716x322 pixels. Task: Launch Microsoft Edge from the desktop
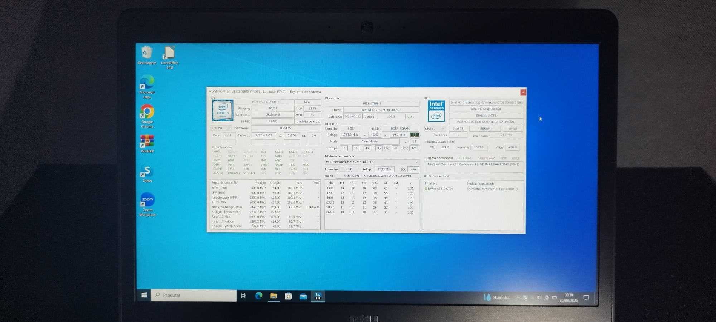(x=147, y=87)
